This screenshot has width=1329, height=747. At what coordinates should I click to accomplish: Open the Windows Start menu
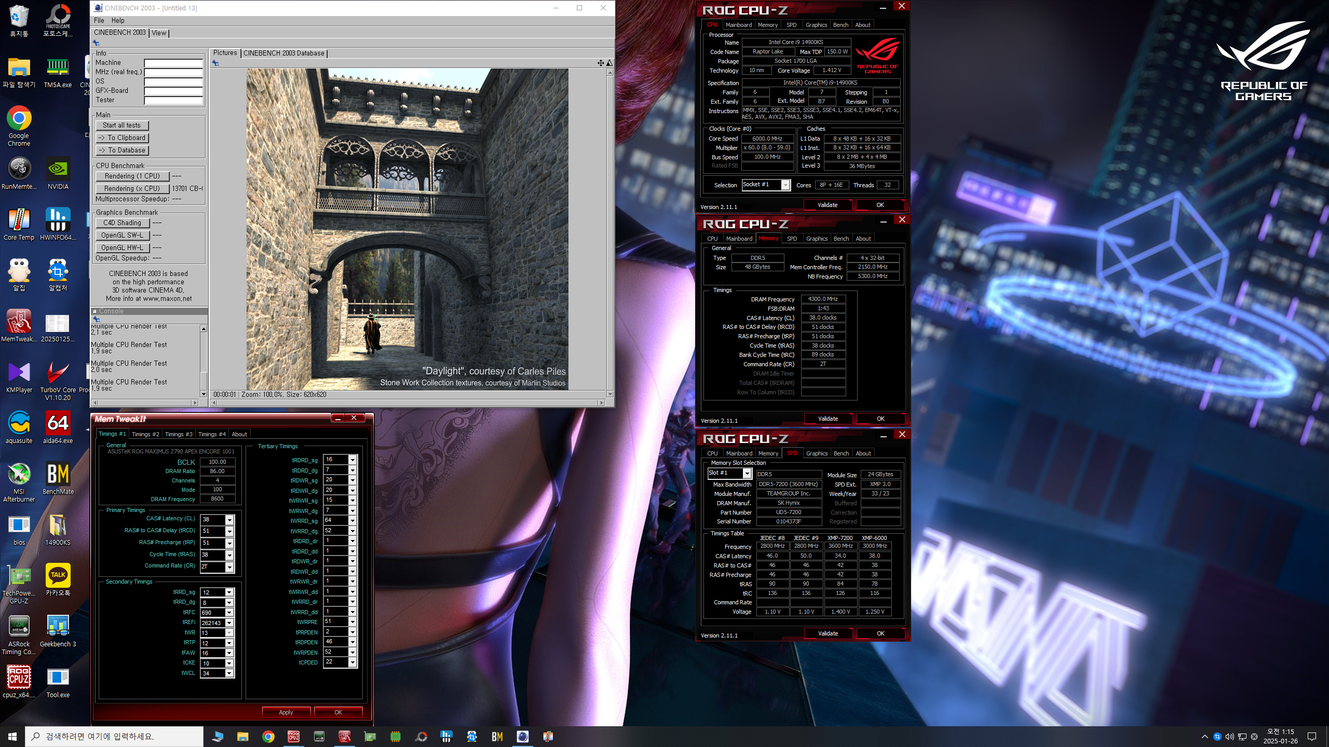(x=12, y=736)
